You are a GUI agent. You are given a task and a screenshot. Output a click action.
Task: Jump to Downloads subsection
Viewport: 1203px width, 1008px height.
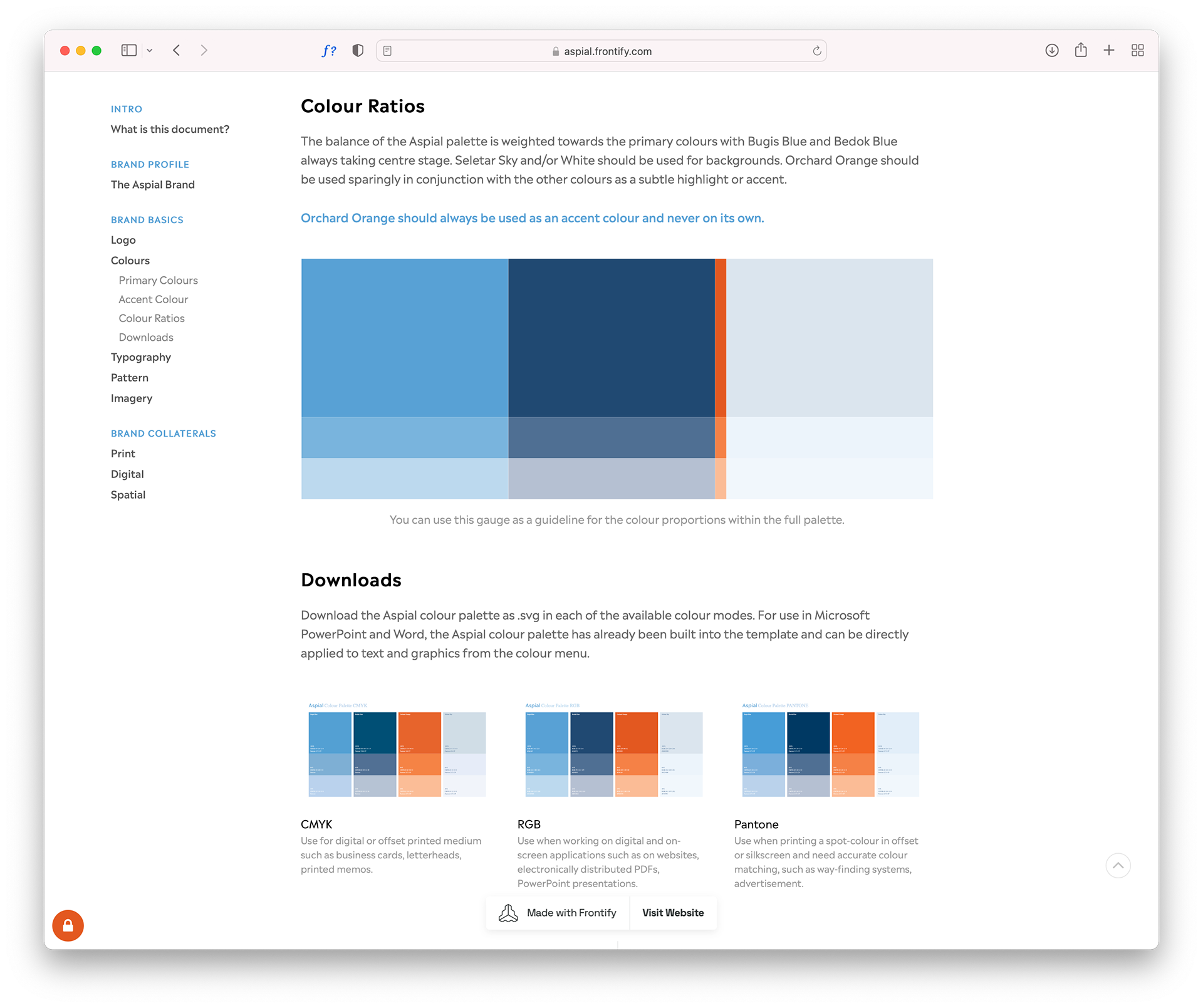146,337
